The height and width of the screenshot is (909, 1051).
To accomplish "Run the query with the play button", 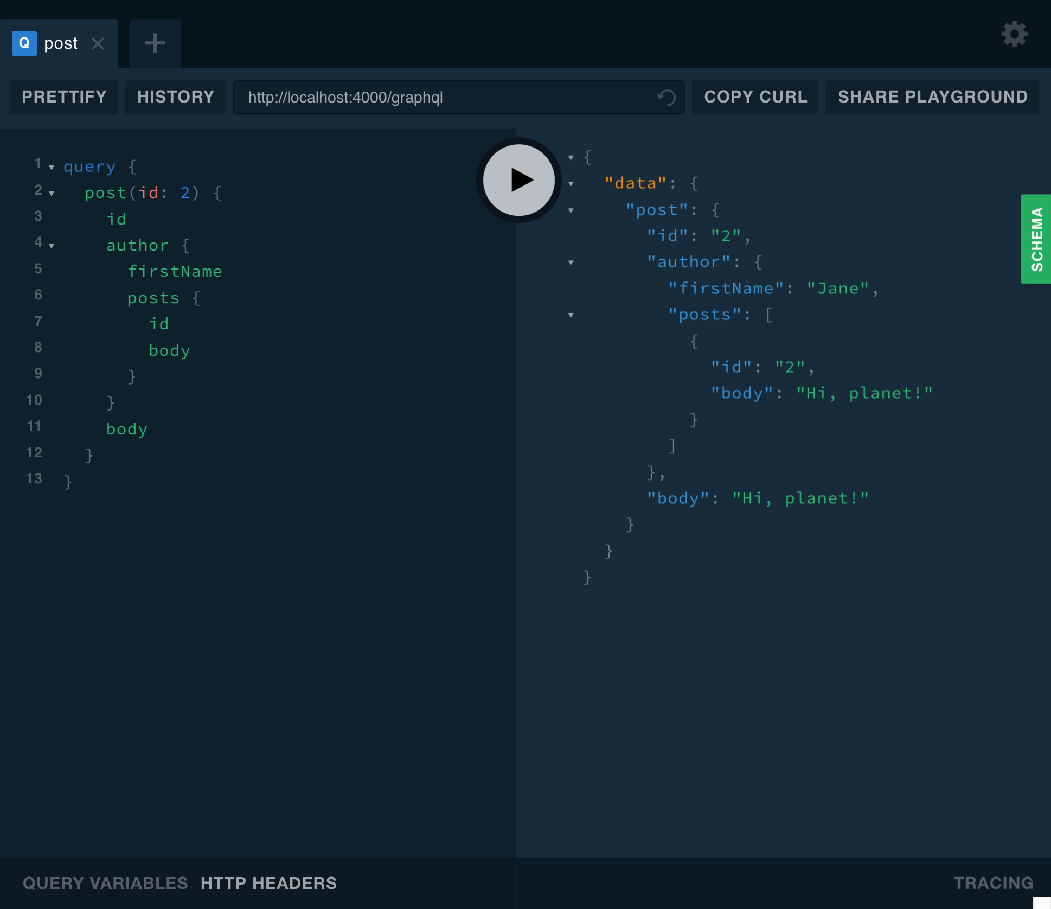I will (x=519, y=180).
